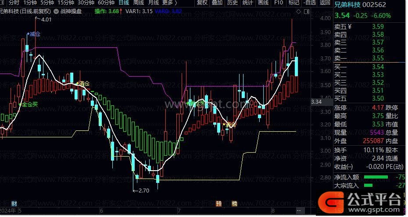This screenshot has height=217, width=408.
Task: Select the 60分钟 period tab
Action: point(106,3)
